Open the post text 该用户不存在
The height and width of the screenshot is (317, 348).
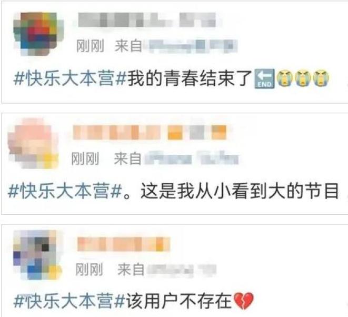[179, 301]
